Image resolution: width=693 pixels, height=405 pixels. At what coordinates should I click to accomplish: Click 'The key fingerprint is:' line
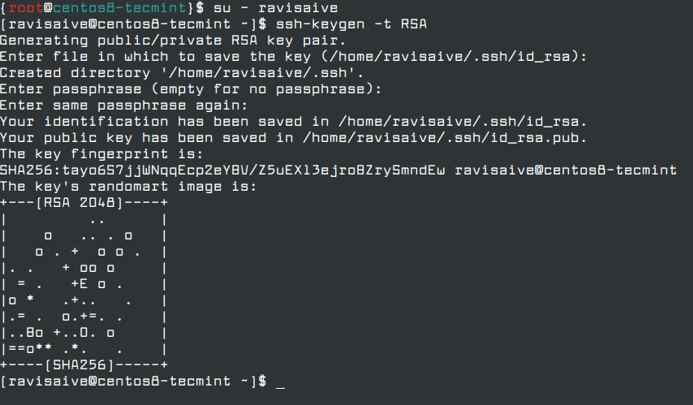(101, 154)
